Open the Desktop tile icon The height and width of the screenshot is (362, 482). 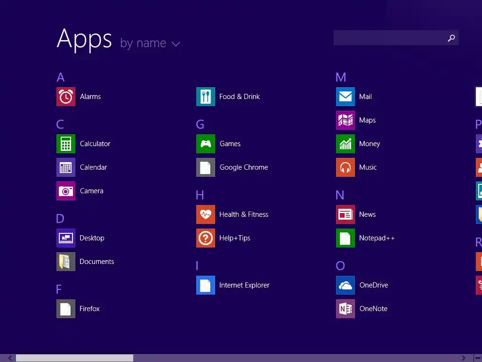pos(66,238)
